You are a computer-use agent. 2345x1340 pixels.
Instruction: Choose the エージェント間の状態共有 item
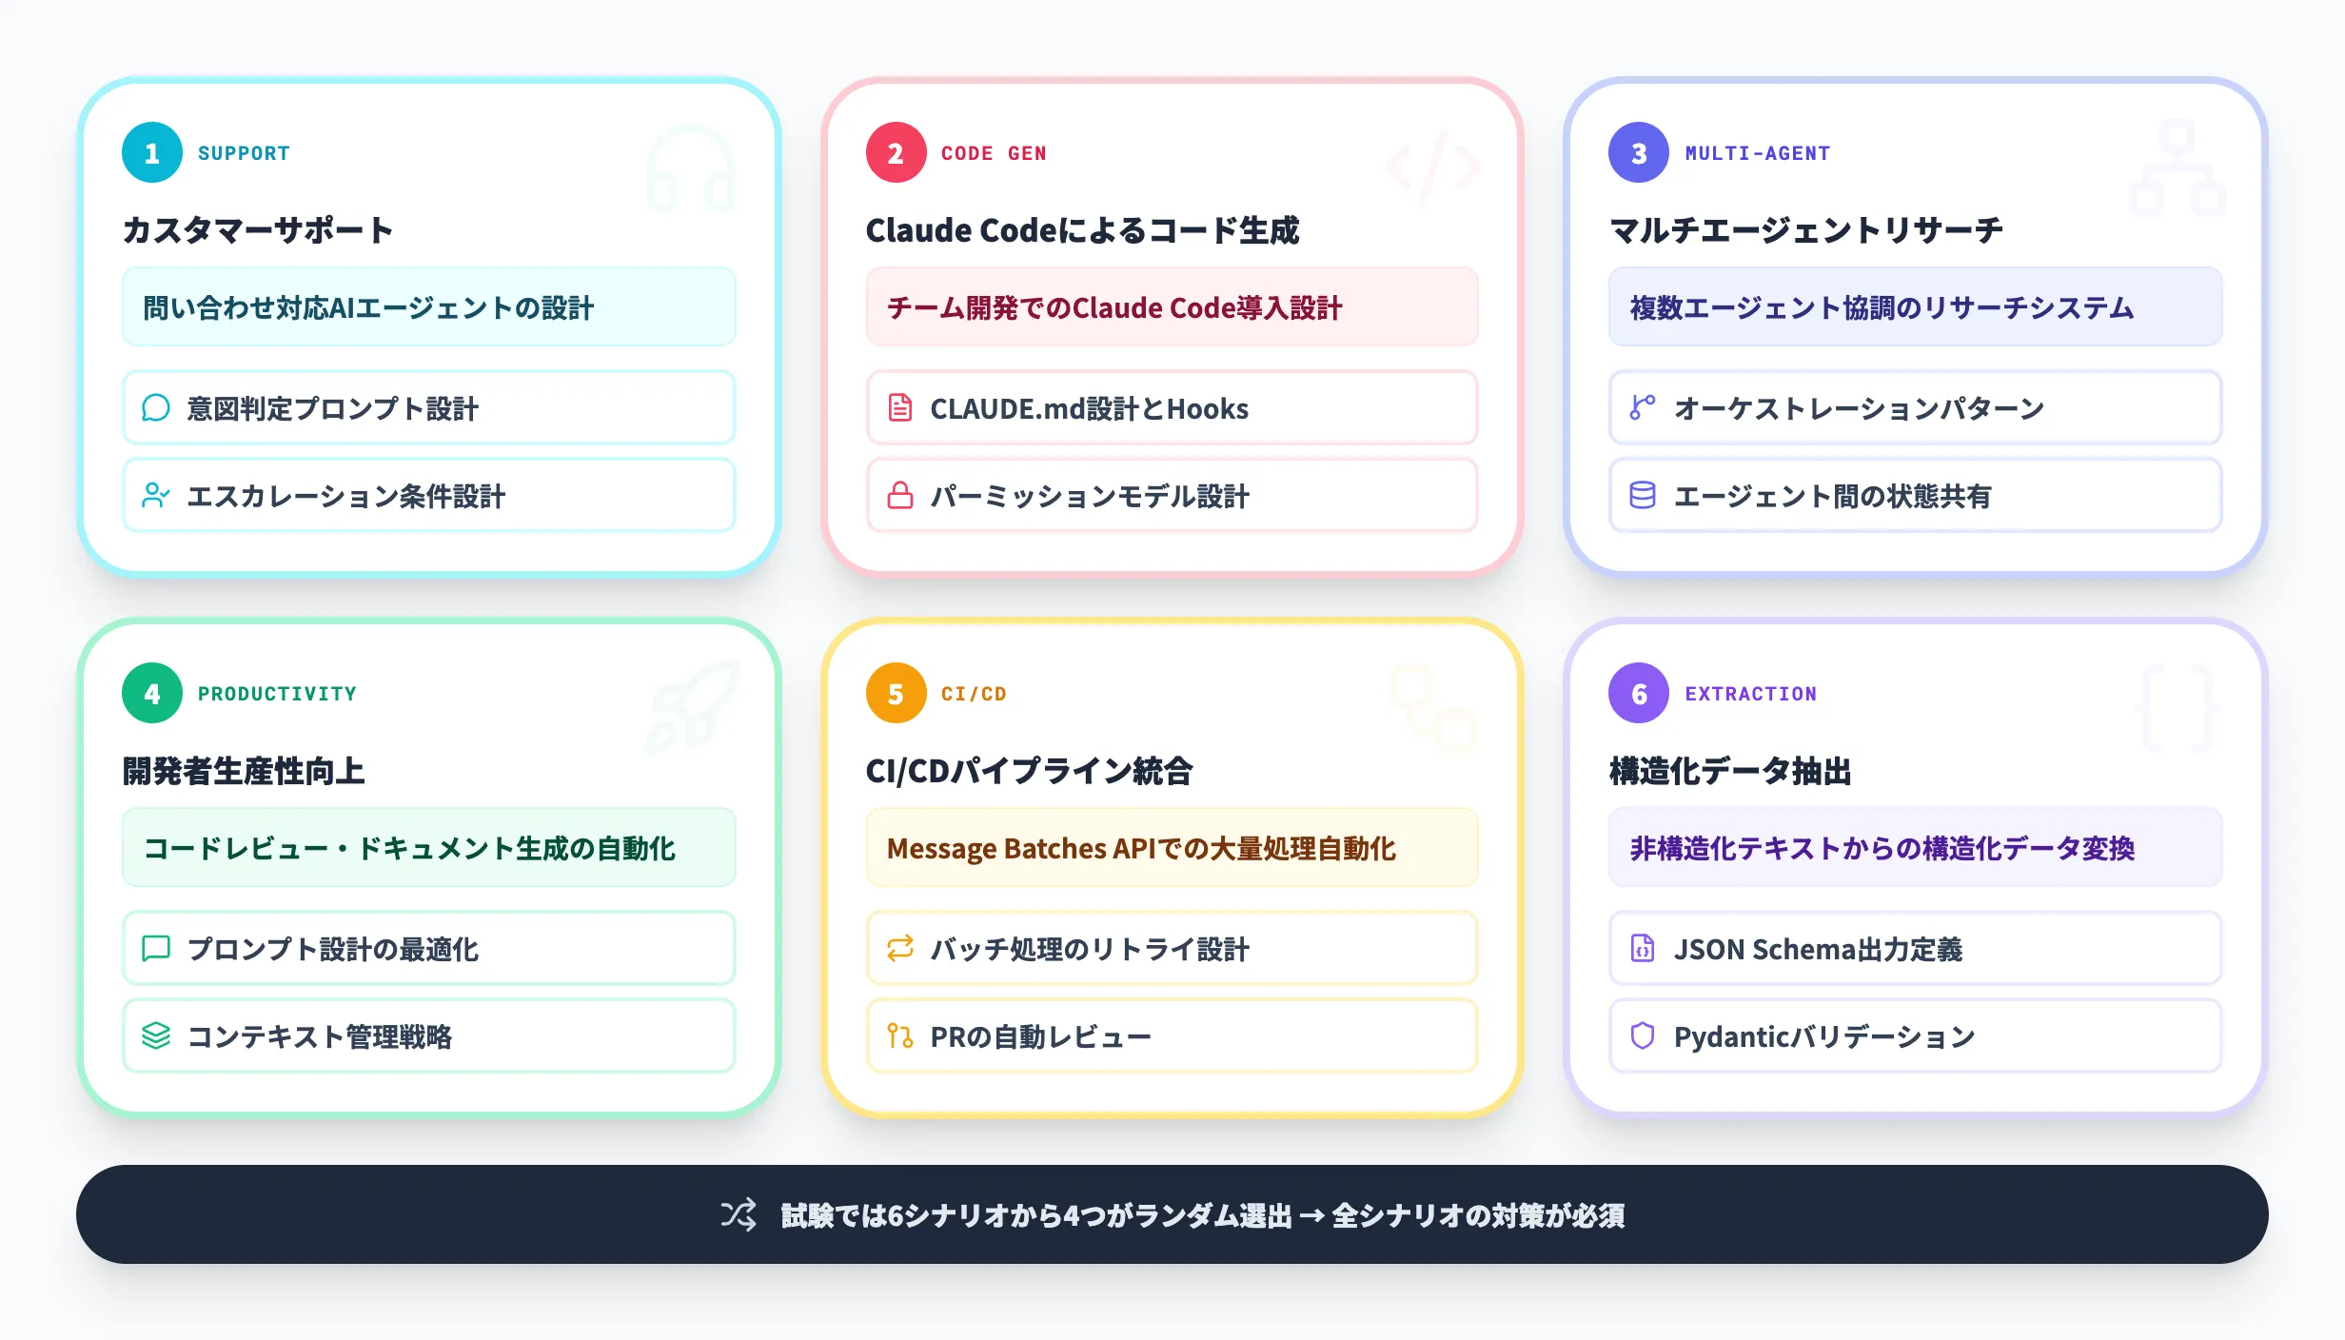1916,496
